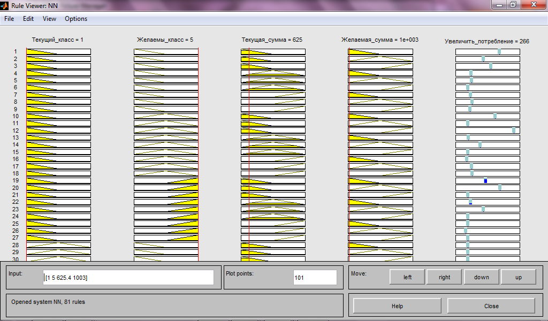This screenshot has width=548, height=321.
Task: Click the down move button
Action: tap(481, 277)
